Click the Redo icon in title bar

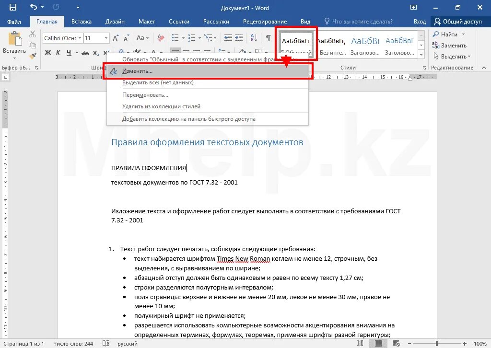pyautogui.click(x=56, y=7)
